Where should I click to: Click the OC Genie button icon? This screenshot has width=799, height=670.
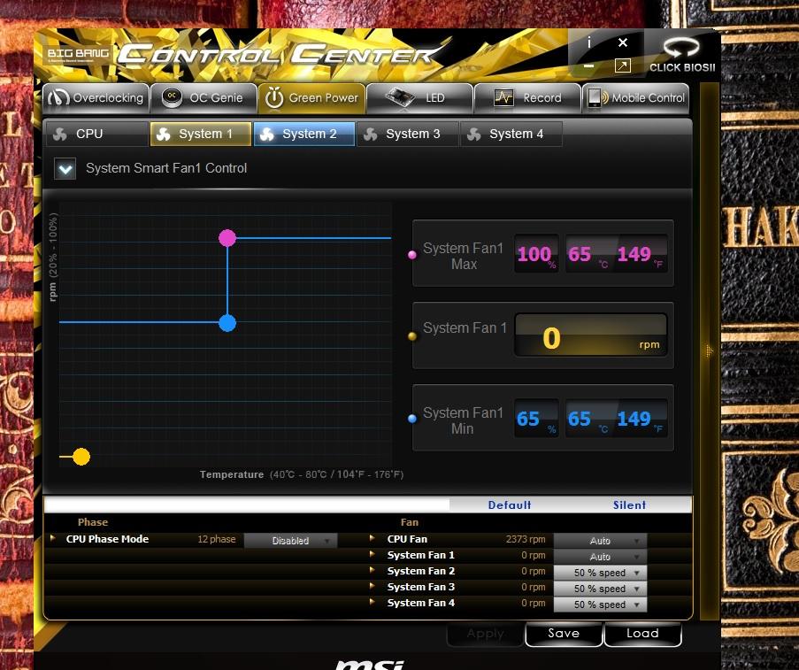pos(172,96)
